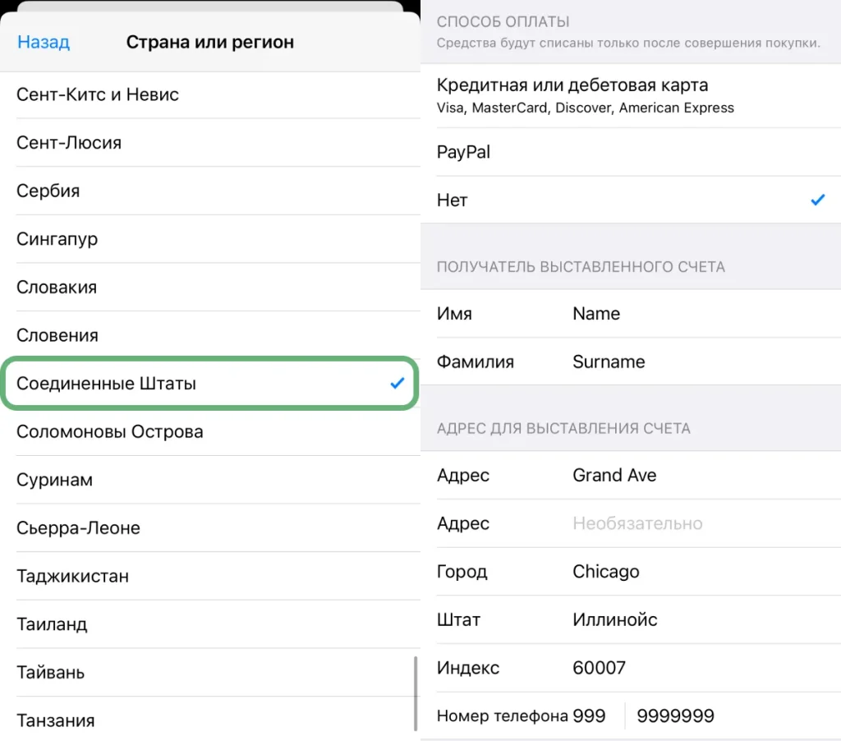Click the country list scrollbar

(416, 690)
